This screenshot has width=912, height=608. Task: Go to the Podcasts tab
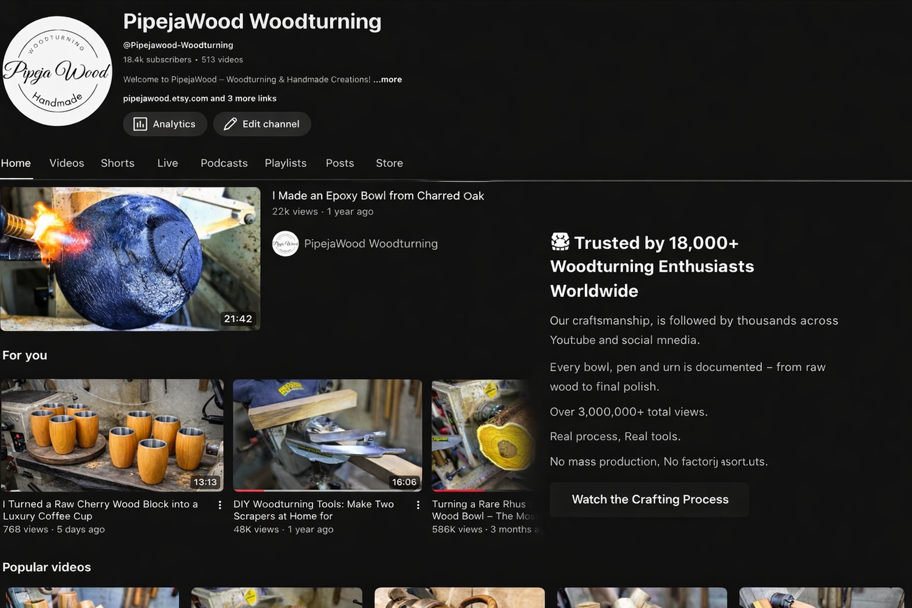click(x=224, y=163)
